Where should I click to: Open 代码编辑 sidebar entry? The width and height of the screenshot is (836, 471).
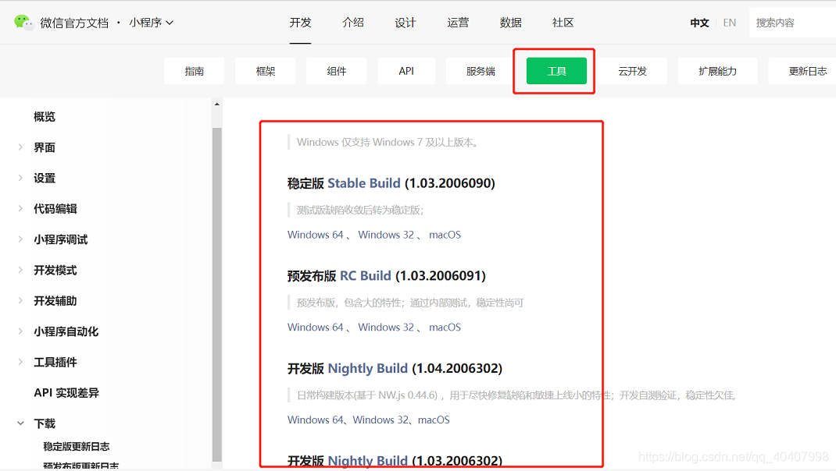(55, 209)
